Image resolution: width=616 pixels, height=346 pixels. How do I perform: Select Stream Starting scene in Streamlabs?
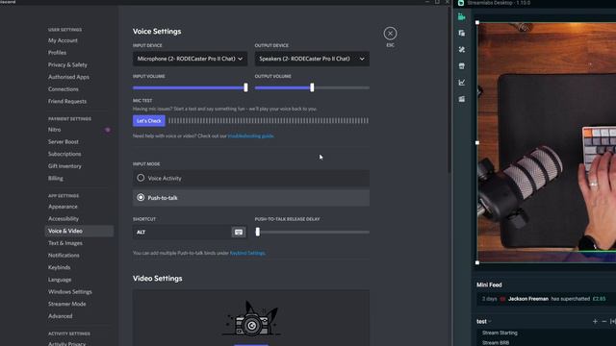click(x=500, y=333)
